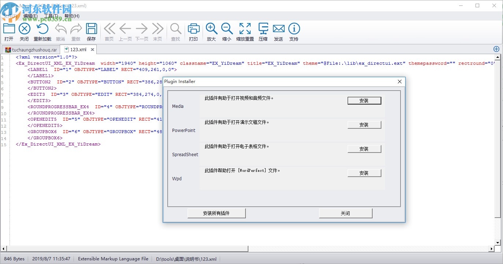
Task: Switch to the tuchaungzhushouq.rar tab
Action: coord(33,49)
